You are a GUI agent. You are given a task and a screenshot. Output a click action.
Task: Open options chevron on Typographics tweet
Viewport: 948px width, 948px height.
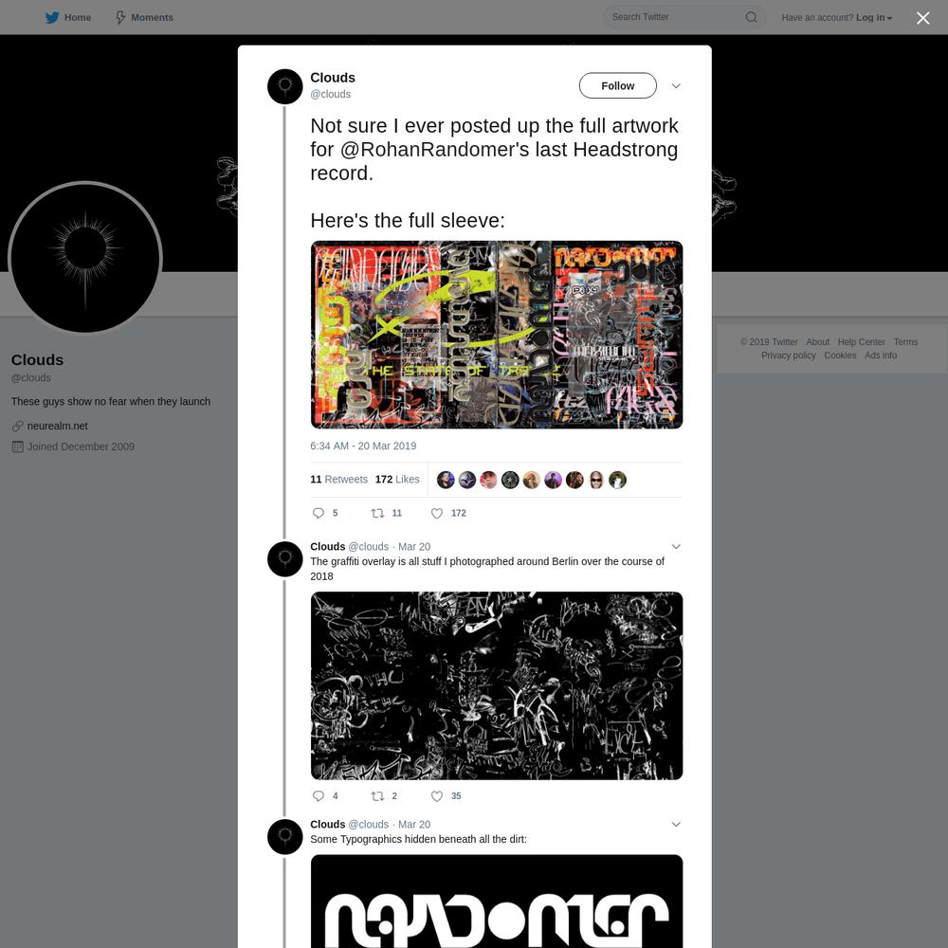click(x=676, y=825)
